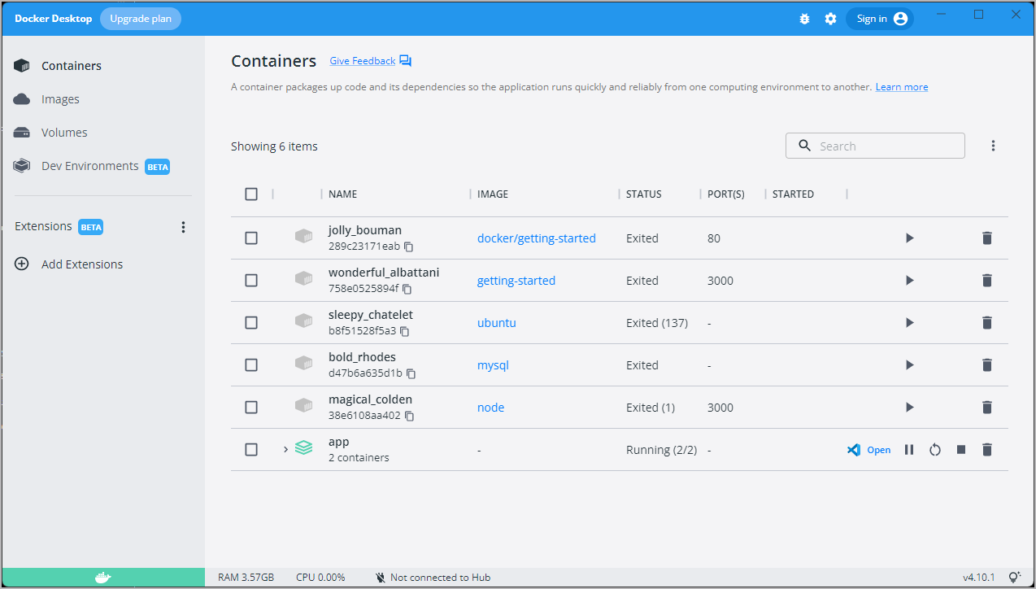Follow the Learn more link
1036x589 pixels.
[902, 87]
